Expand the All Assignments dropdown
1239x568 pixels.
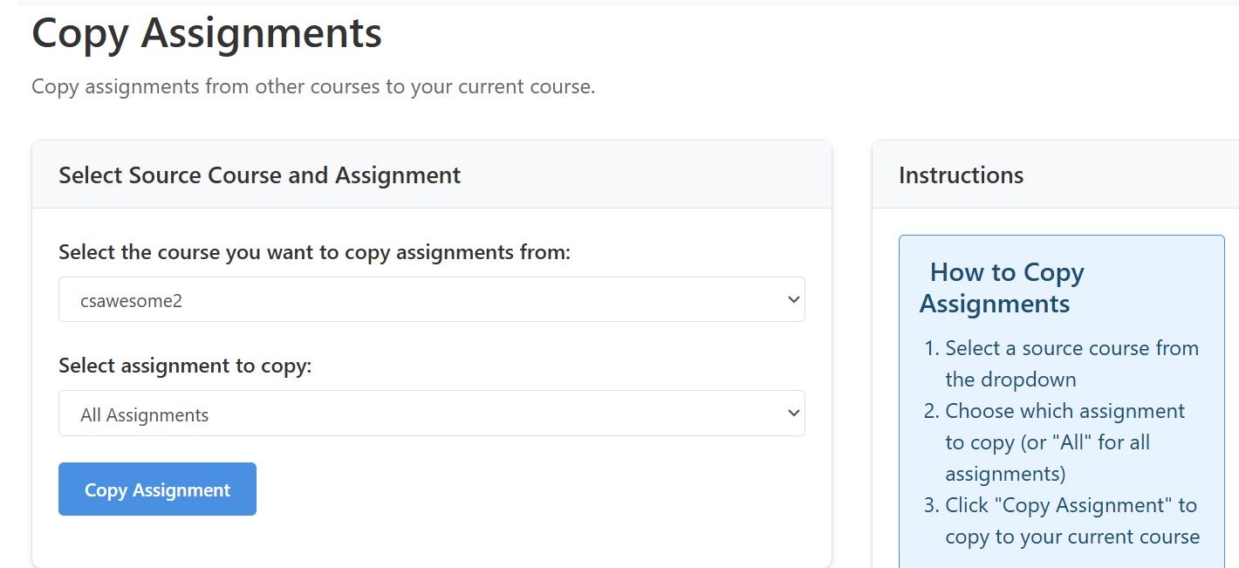point(431,414)
